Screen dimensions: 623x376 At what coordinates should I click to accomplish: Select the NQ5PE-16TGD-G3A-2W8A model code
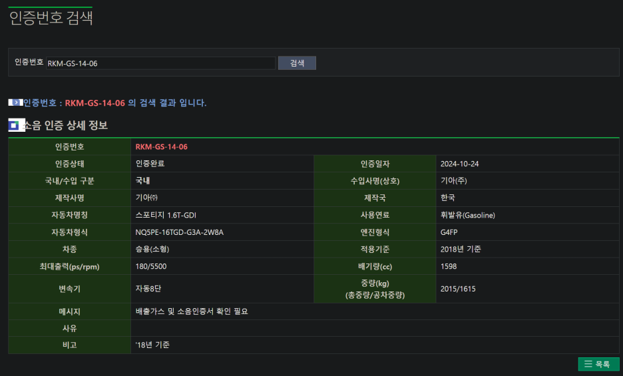tap(179, 232)
